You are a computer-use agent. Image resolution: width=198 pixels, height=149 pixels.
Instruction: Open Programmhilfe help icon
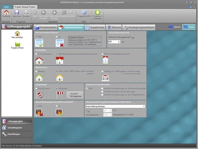tap(84, 12)
